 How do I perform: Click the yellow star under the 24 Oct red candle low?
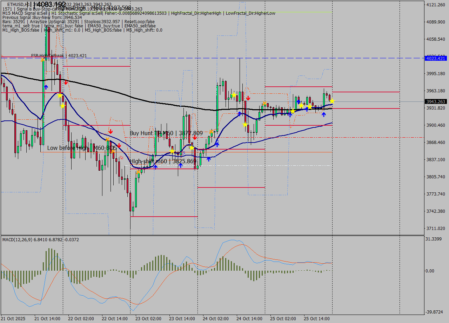point(245,124)
